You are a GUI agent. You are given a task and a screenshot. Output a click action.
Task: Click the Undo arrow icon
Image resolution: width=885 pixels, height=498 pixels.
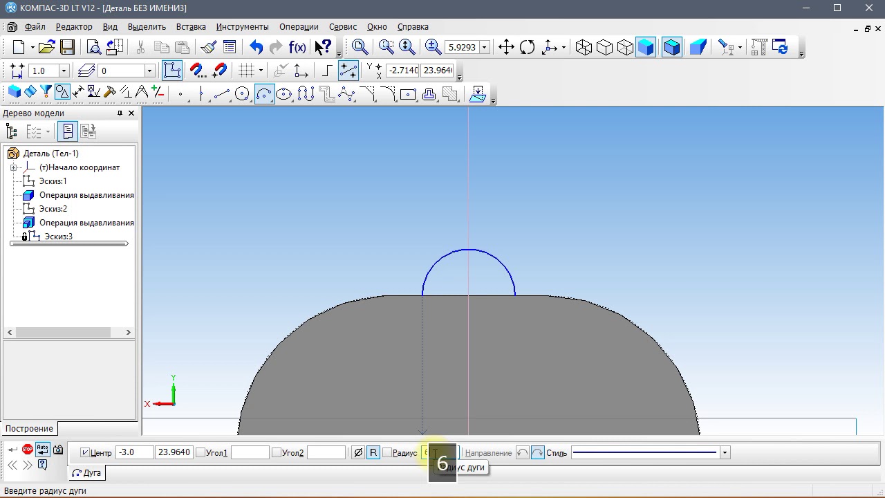click(257, 47)
